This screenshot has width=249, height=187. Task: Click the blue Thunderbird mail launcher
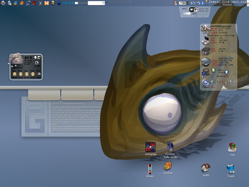click(x=16, y=3)
